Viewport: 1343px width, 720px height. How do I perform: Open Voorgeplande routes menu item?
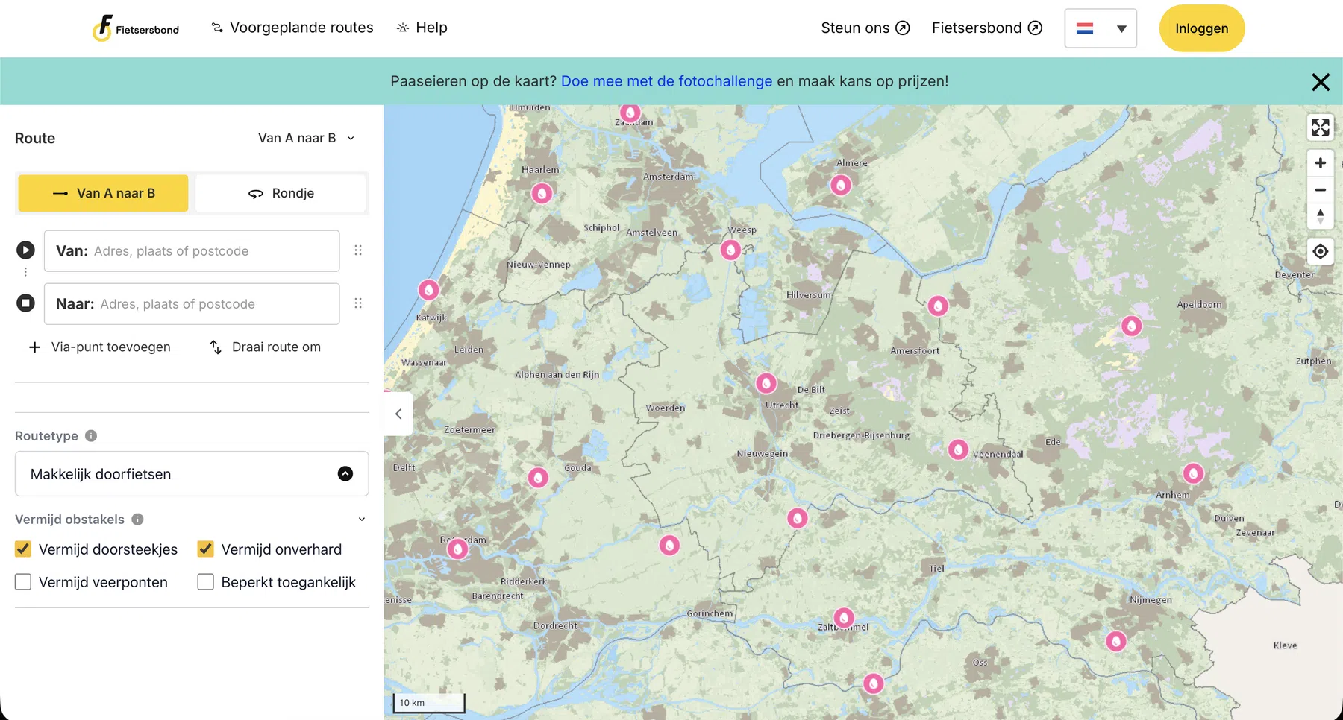292,28
